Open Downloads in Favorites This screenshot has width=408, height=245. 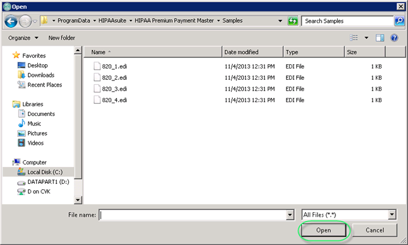[41, 75]
